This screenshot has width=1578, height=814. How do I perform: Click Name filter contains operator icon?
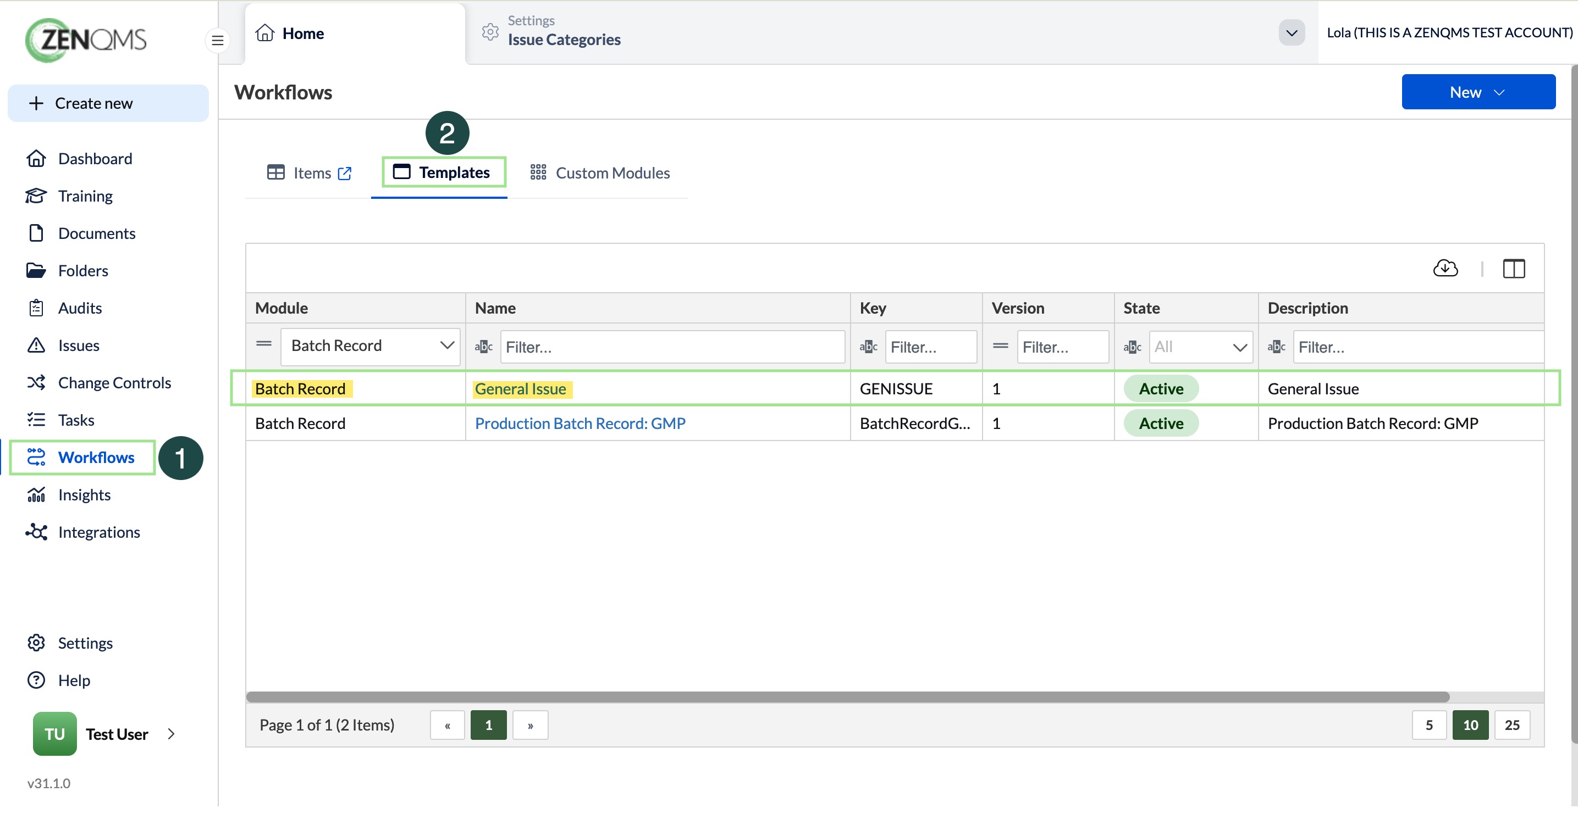[483, 347]
